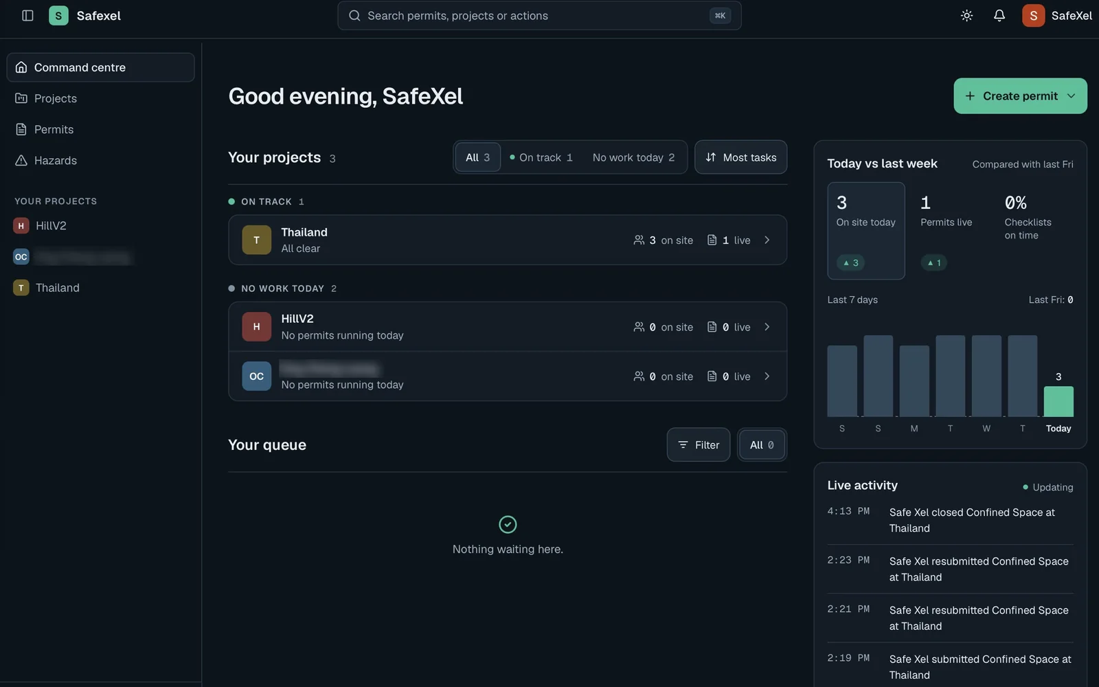Open the queue Filter button
The height and width of the screenshot is (687, 1099).
coord(698,445)
